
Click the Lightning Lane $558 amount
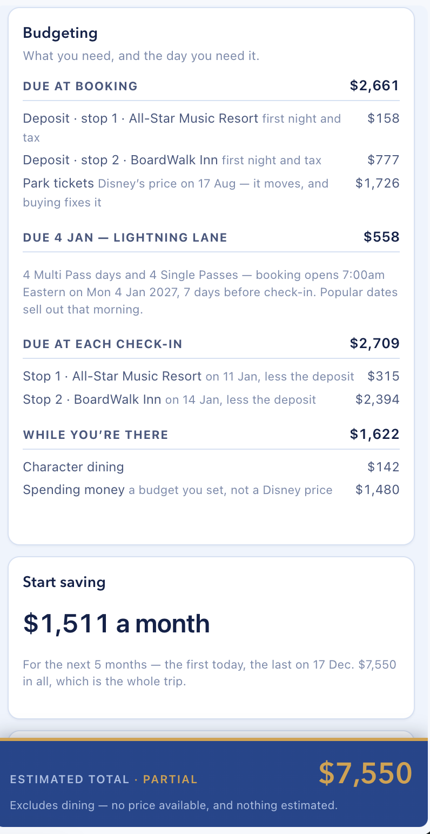pos(381,237)
